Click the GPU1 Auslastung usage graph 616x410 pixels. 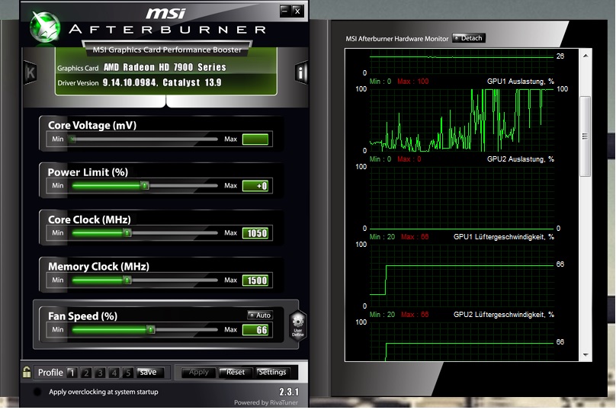[461, 120]
